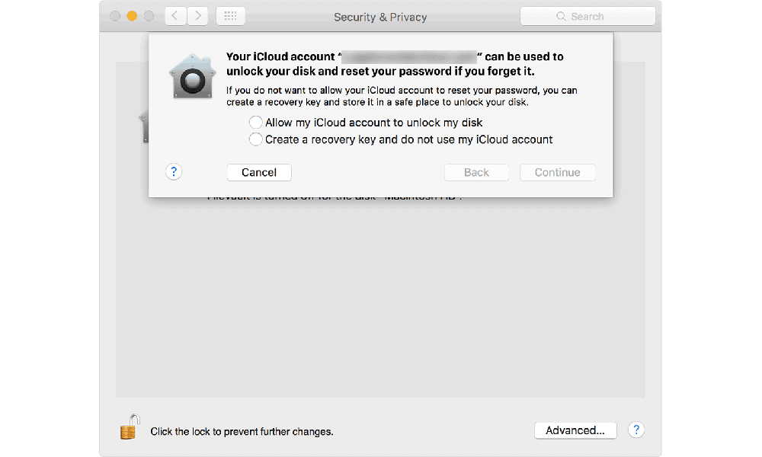Screen dimensions: 762x457
Task: Click the forward navigation arrow in toolbar
Action: (x=198, y=16)
